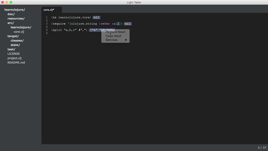The image size is (268, 151).
Task: Open core.clj file in workspace tree
Action: coord(19,32)
